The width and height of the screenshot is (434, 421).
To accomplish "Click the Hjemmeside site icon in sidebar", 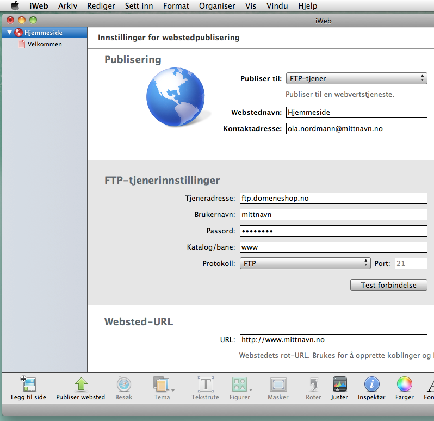I will click(18, 33).
